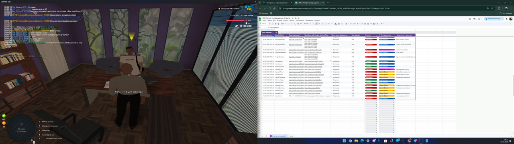Open Windows Start menu
514x144 pixels.
coord(344,141)
